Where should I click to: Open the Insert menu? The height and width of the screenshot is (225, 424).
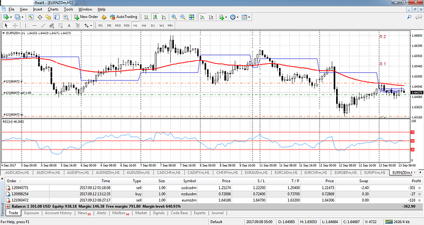coord(37,9)
